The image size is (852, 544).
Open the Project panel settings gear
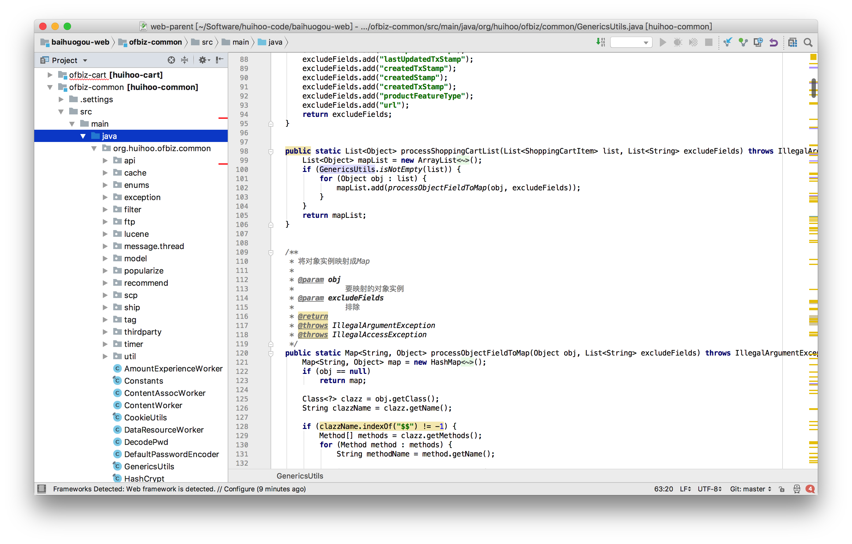pos(203,60)
